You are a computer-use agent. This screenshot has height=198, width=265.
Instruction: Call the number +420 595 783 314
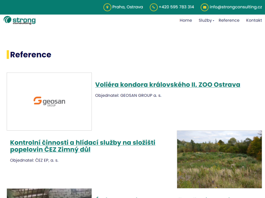176,7
